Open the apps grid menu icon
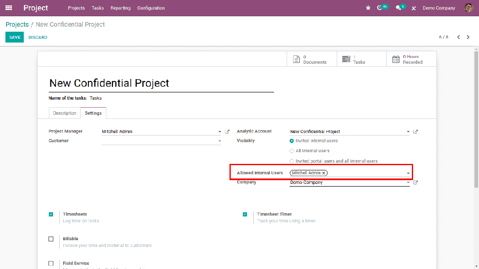Viewport: 479px width, 269px height. (9, 8)
